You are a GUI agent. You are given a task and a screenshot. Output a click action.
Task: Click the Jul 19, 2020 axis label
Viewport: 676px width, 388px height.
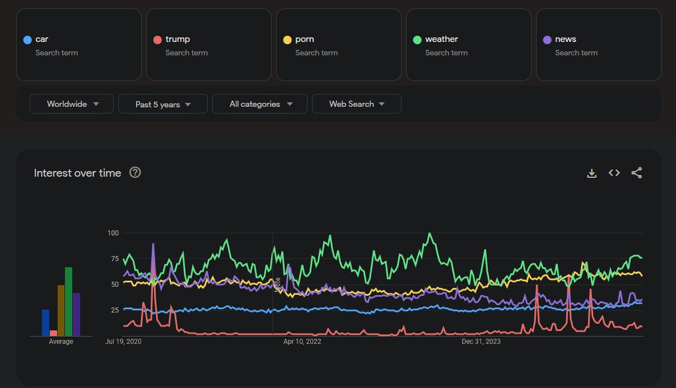(123, 341)
